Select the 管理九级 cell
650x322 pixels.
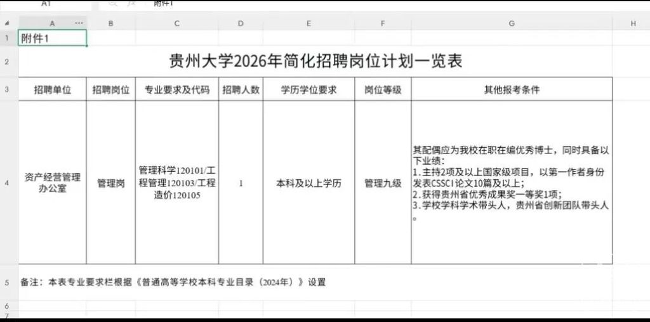point(383,183)
